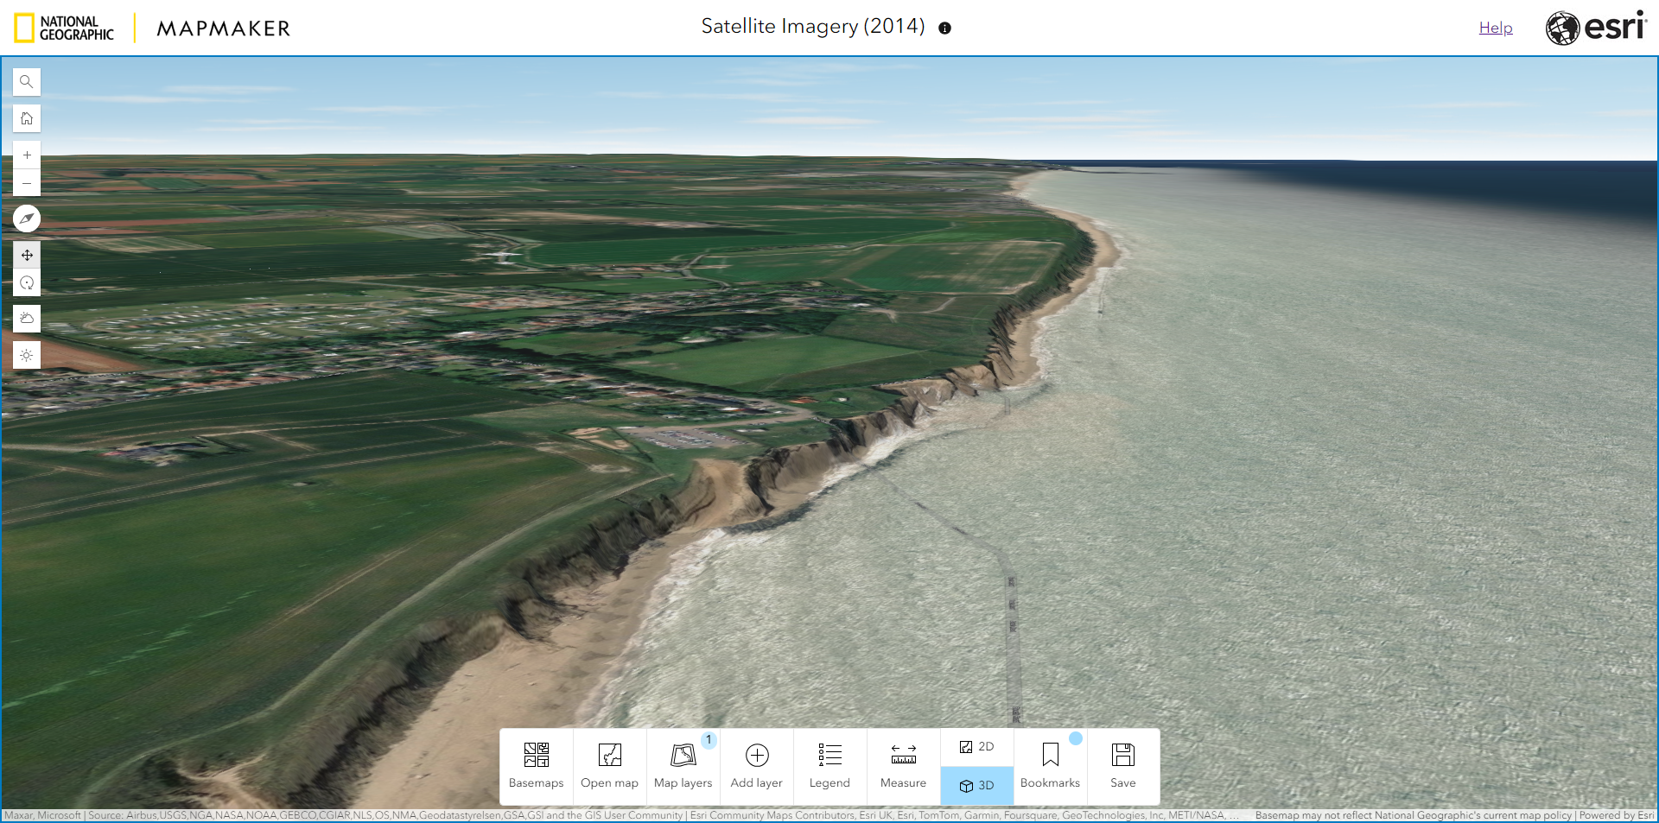
Task: Open the compass to reset orientation
Action: pyautogui.click(x=27, y=218)
